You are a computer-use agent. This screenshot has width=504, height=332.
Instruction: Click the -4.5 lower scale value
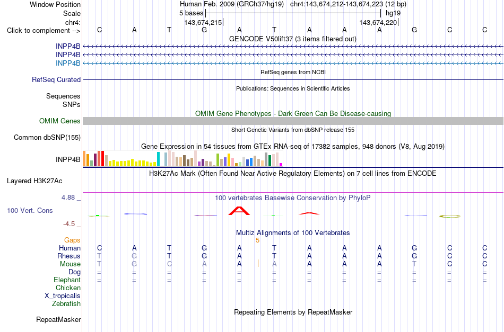click(x=69, y=223)
